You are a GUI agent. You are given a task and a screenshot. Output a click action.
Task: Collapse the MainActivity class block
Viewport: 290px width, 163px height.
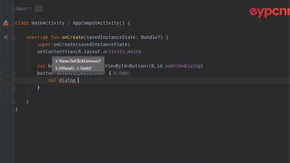(13, 23)
